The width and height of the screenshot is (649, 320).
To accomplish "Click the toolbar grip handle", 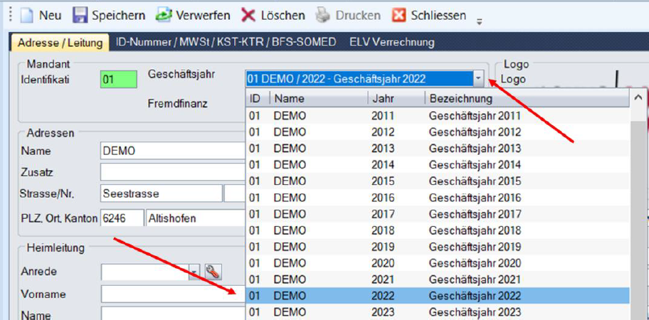I will (11, 16).
